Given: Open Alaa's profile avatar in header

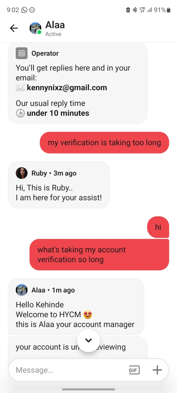Looking at the screenshot, I should pyautogui.click(x=35, y=28).
